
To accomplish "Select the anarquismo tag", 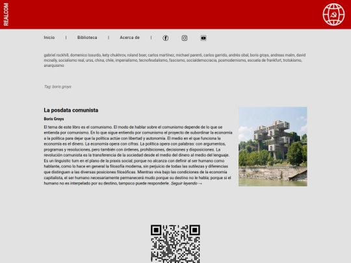I will click(54, 66).
